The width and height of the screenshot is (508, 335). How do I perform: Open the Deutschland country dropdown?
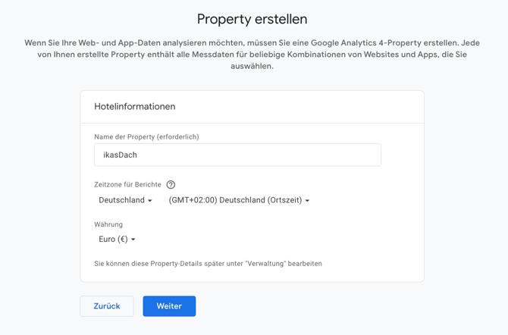125,200
